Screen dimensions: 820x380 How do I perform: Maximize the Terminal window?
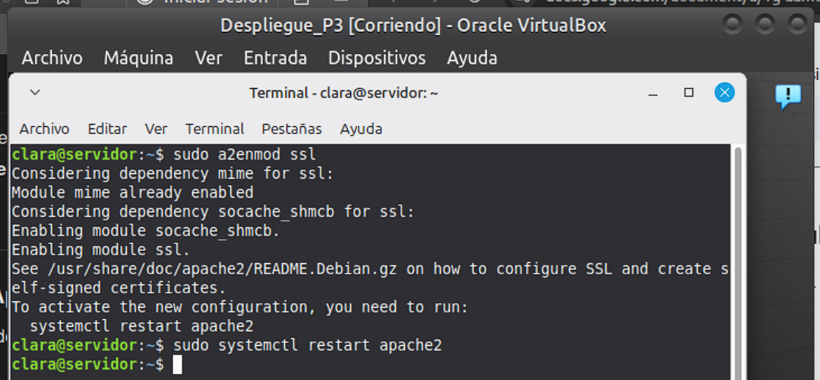click(x=689, y=93)
